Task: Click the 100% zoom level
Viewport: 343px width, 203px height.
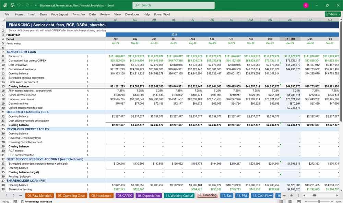Action: [339, 202]
